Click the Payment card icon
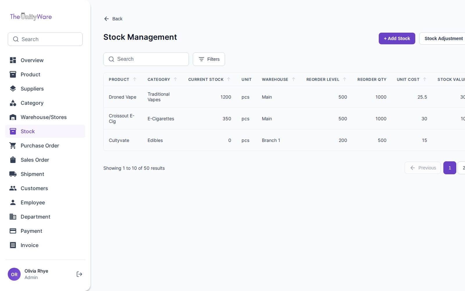 click(13, 231)
